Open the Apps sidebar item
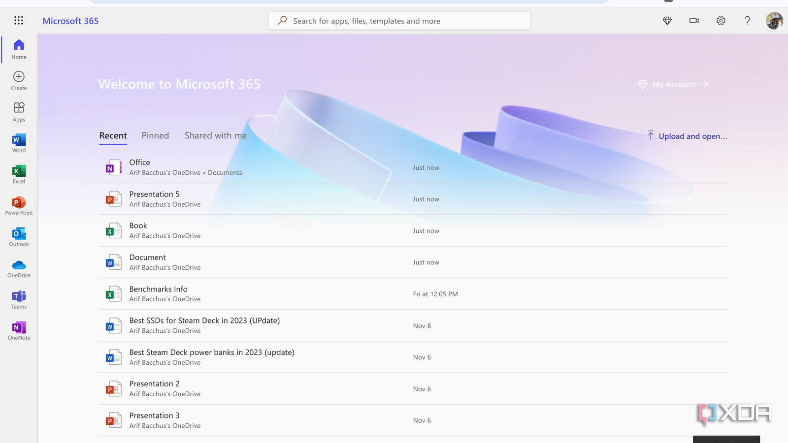 [x=19, y=112]
